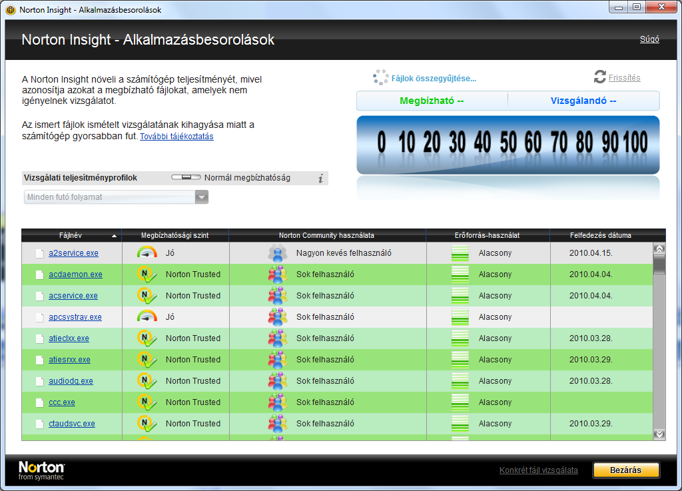Click the scroll up arrow of file list
Viewport: 682px width, 491px height.
(x=659, y=248)
